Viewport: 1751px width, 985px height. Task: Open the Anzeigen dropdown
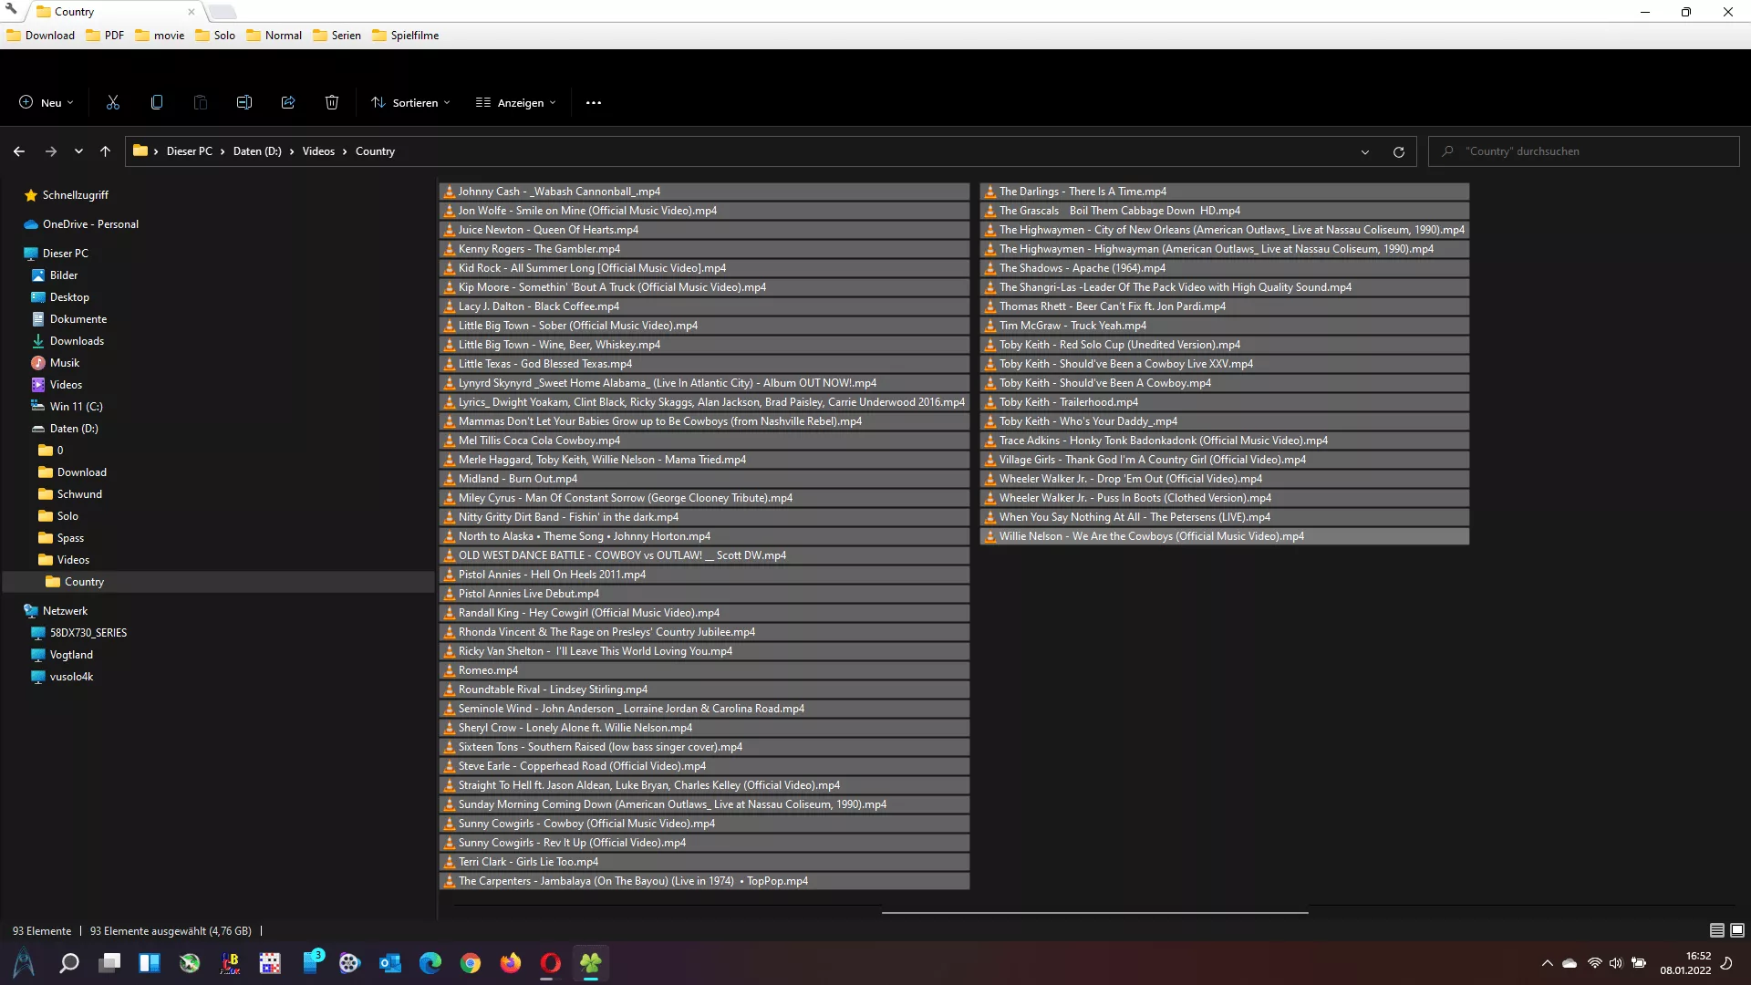[x=515, y=102]
